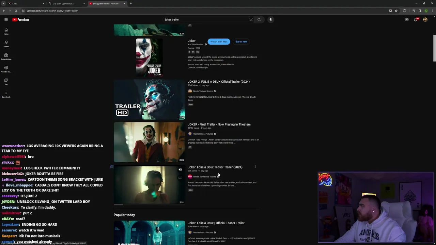Open the Rotten Tomatoes Trailers channel avatar
The width and height of the screenshot is (436, 245).
(x=190, y=177)
